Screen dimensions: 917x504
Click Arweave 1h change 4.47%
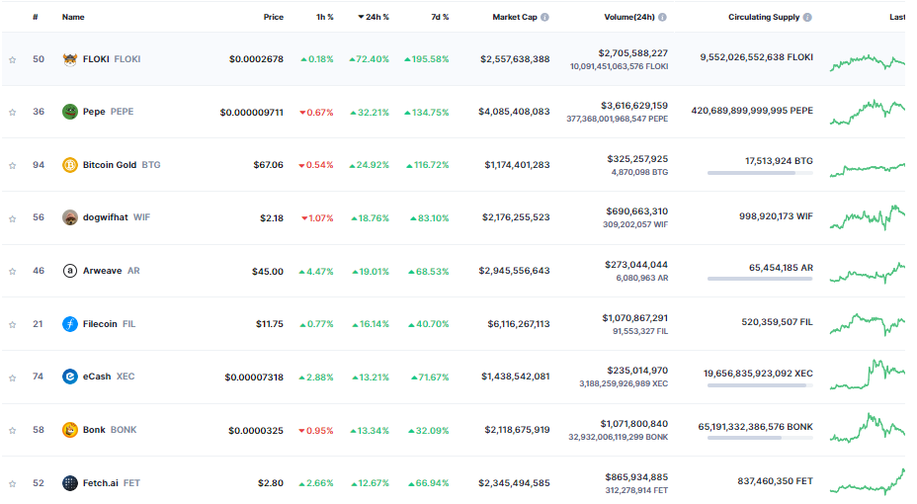[316, 272]
